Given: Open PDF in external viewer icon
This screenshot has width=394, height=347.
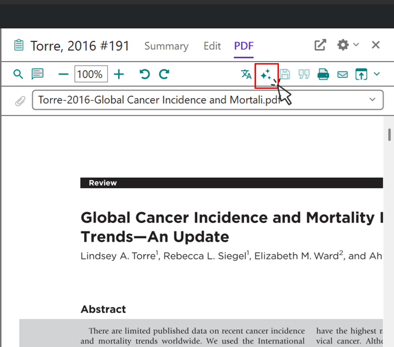Looking at the screenshot, I should pyautogui.click(x=361, y=74).
